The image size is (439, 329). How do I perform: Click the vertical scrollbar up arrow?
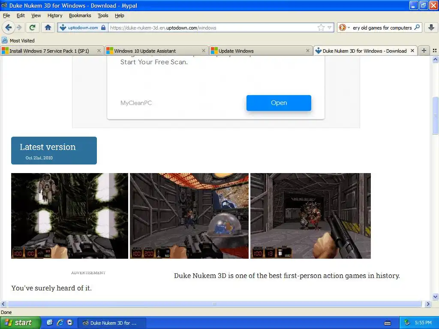435,59
